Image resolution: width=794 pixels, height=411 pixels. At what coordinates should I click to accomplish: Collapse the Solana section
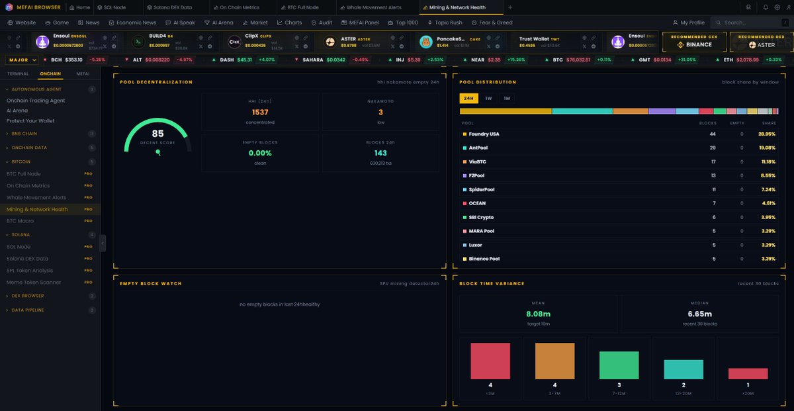click(50, 234)
